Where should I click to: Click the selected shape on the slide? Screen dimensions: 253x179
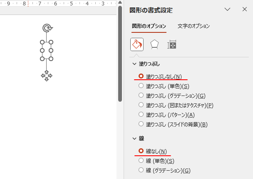click(47, 51)
